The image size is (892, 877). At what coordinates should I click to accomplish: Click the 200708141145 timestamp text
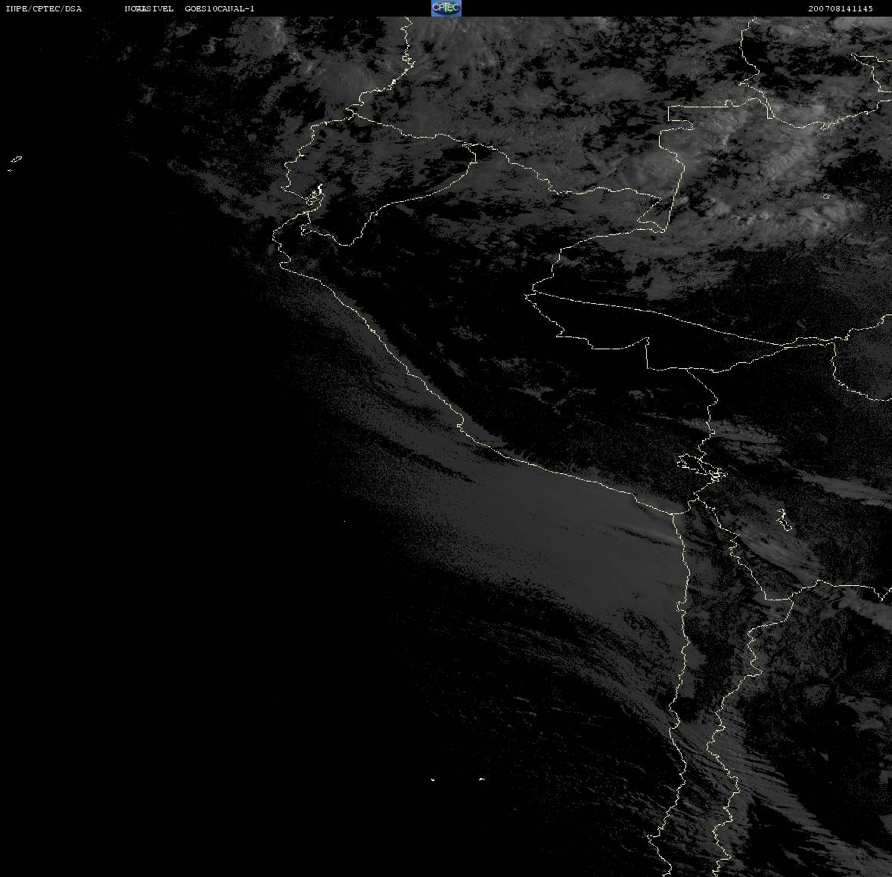click(x=841, y=8)
